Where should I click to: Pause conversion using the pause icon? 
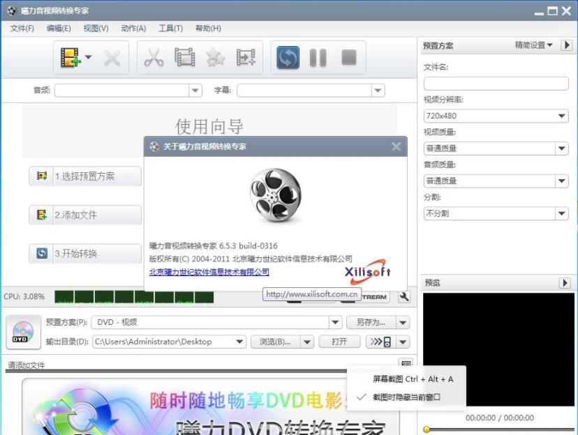[x=318, y=58]
